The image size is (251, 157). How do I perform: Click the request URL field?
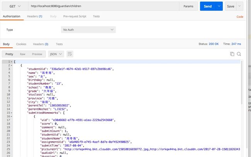(x=104, y=6)
